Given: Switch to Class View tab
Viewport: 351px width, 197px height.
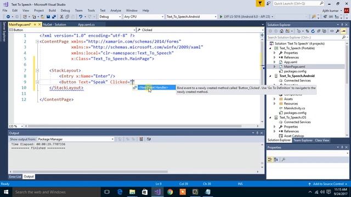Looking at the screenshot, I should click(322, 140).
